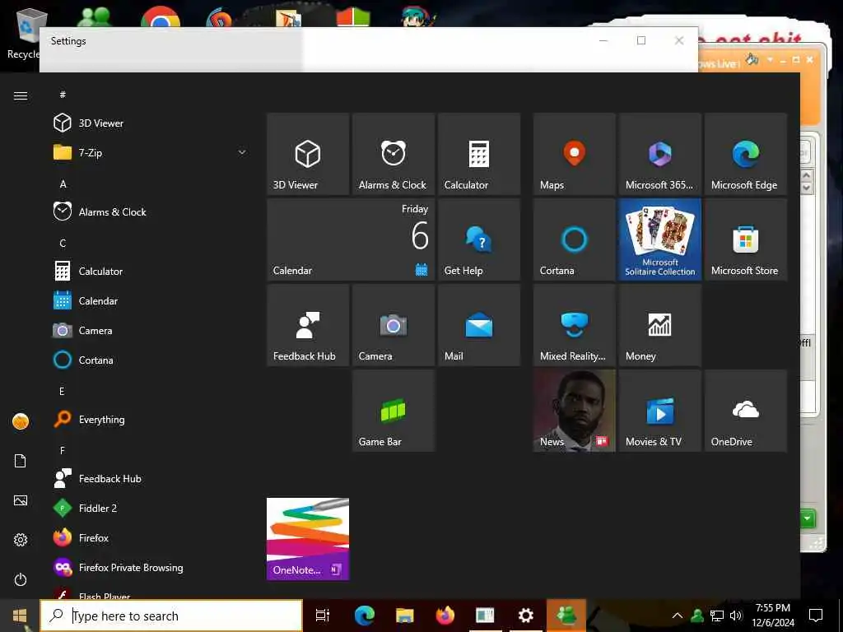
Task: Open the Alarms & Clock tile
Action: (393, 154)
